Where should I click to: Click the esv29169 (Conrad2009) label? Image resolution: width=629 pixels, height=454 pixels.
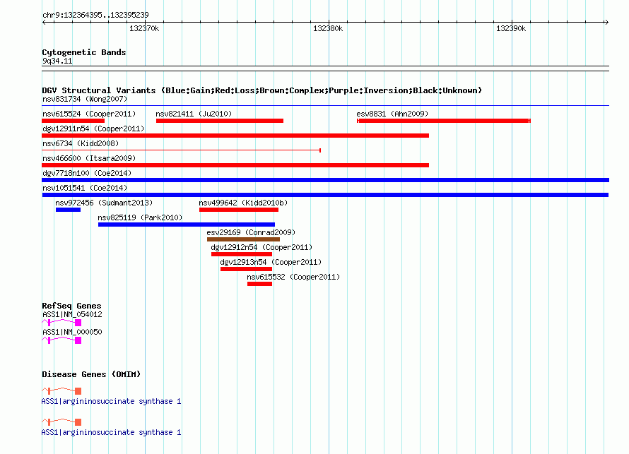tap(251, 232)
